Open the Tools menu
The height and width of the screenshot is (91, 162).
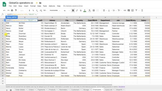tap(45, 6)
